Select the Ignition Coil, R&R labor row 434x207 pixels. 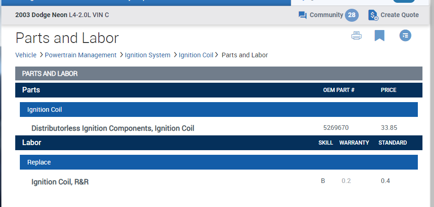coord(60,182)
